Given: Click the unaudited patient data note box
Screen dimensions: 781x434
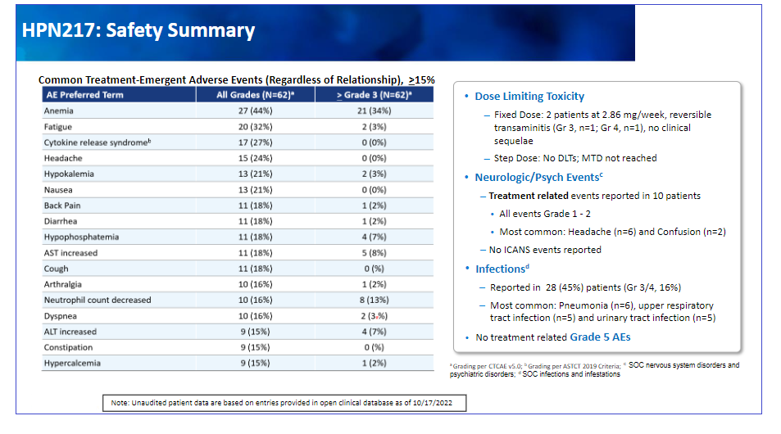Looking at the screenshot, I should coord(284,403).
